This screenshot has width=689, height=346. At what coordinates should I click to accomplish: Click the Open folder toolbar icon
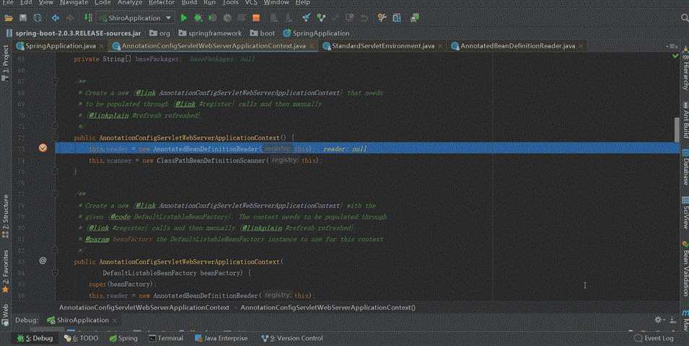(x=9, y=18)
